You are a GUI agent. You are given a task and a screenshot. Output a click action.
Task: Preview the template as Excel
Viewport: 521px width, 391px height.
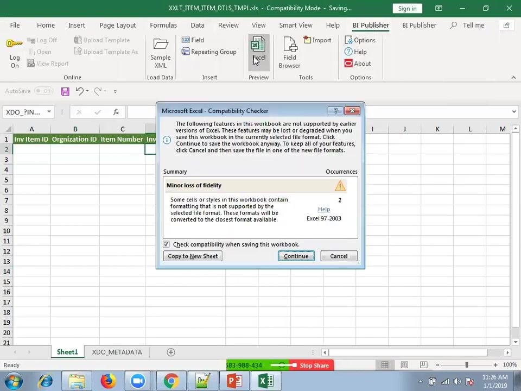(258, 53)
